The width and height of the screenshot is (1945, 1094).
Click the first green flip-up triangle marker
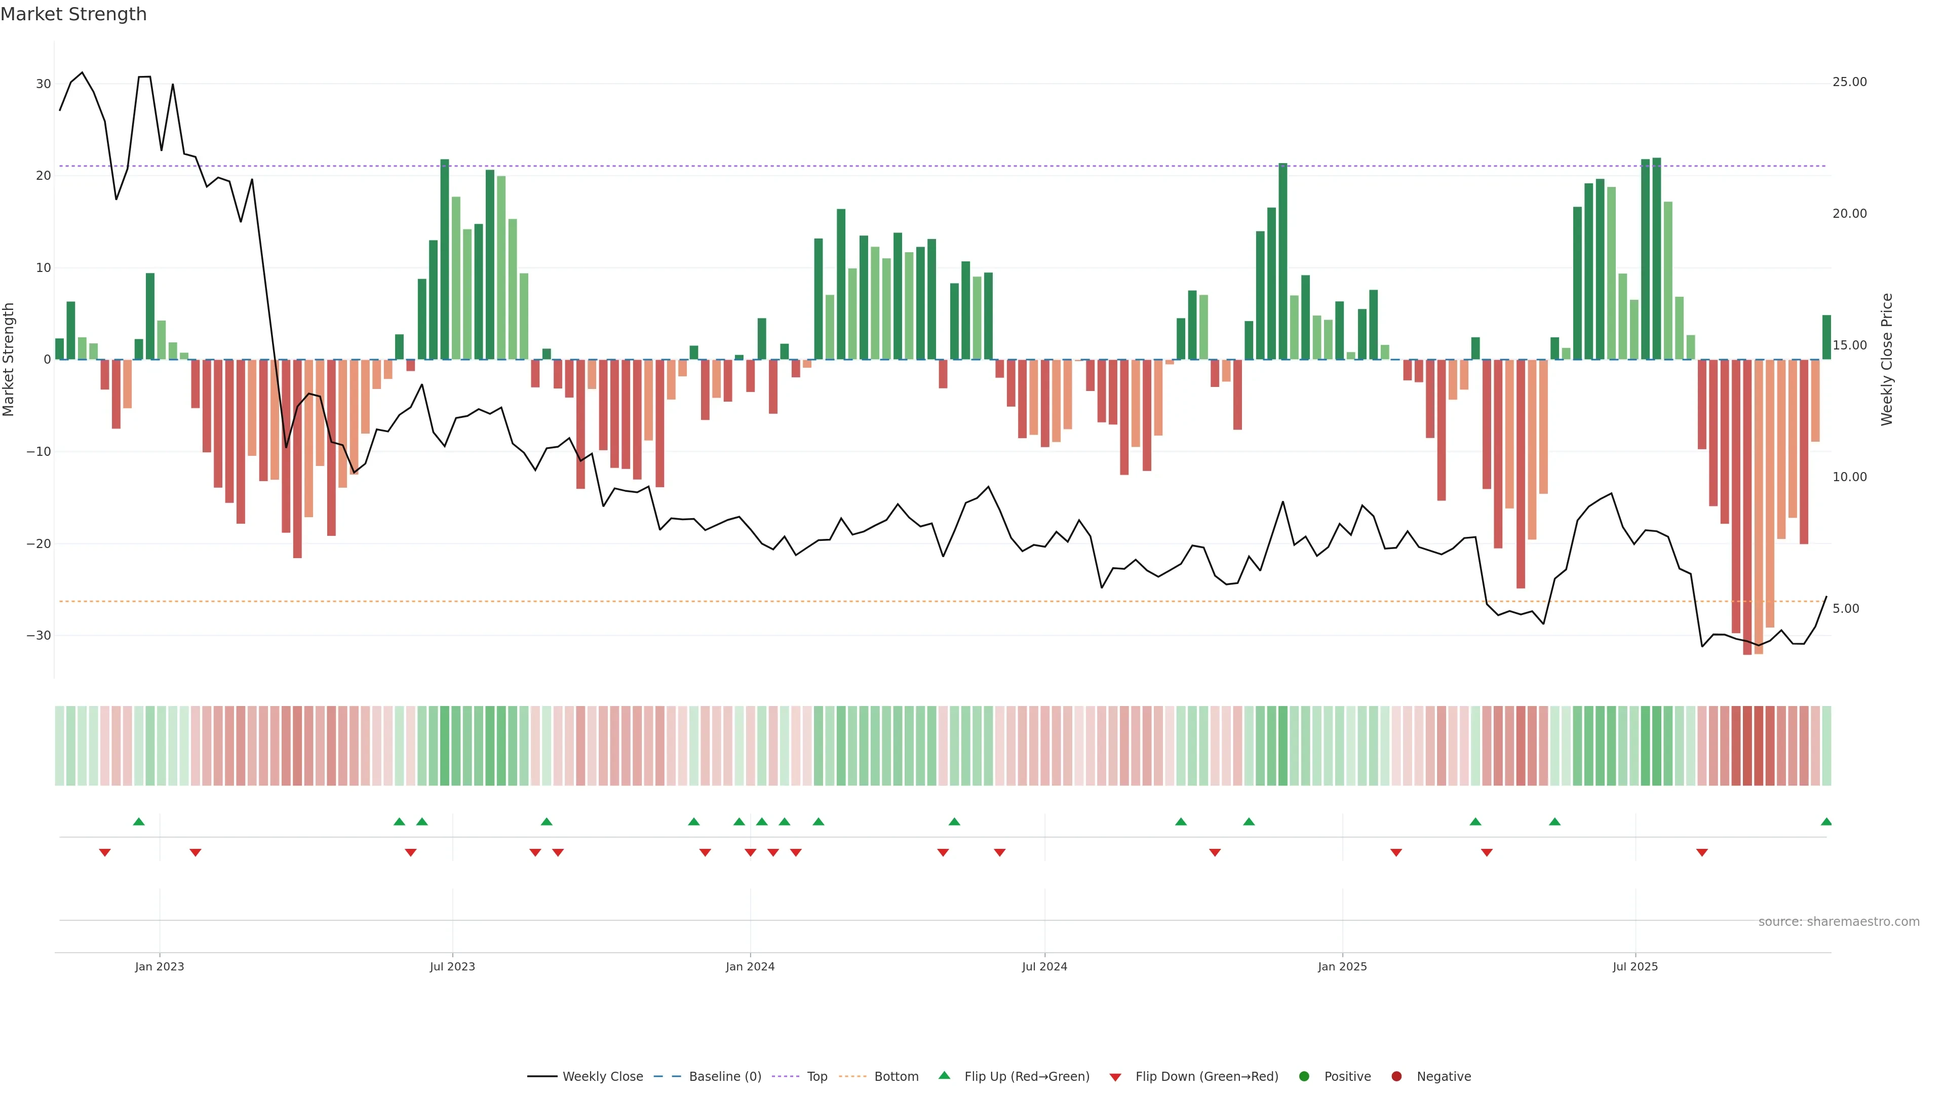pos(139,822)
